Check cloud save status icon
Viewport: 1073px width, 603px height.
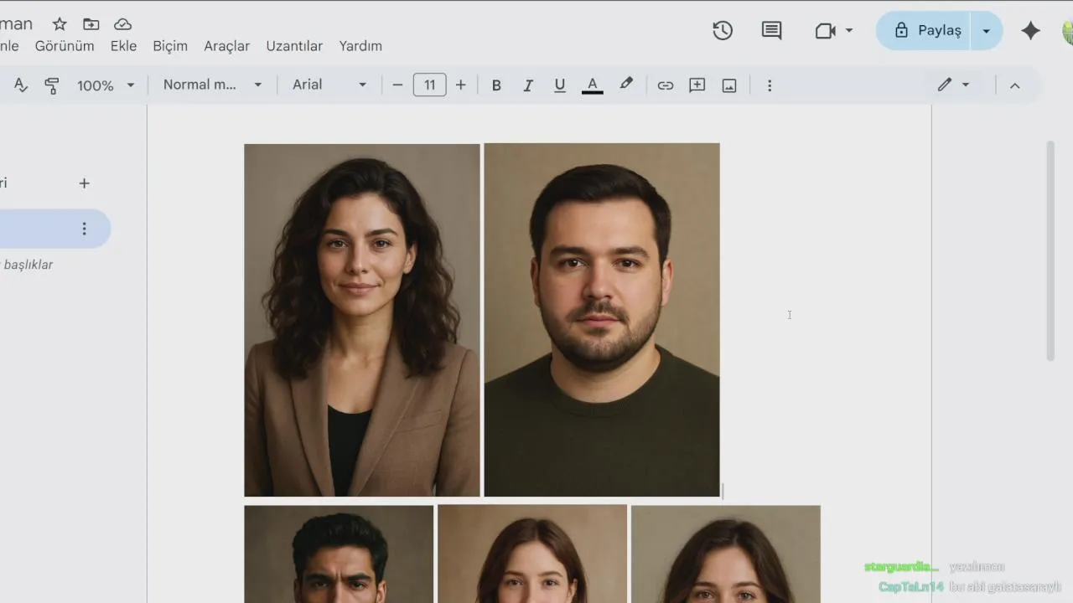122,24
